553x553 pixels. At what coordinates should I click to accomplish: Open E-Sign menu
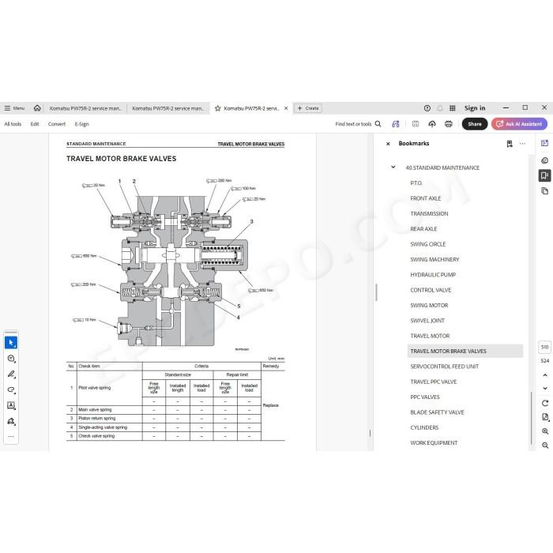pos(81,124)
